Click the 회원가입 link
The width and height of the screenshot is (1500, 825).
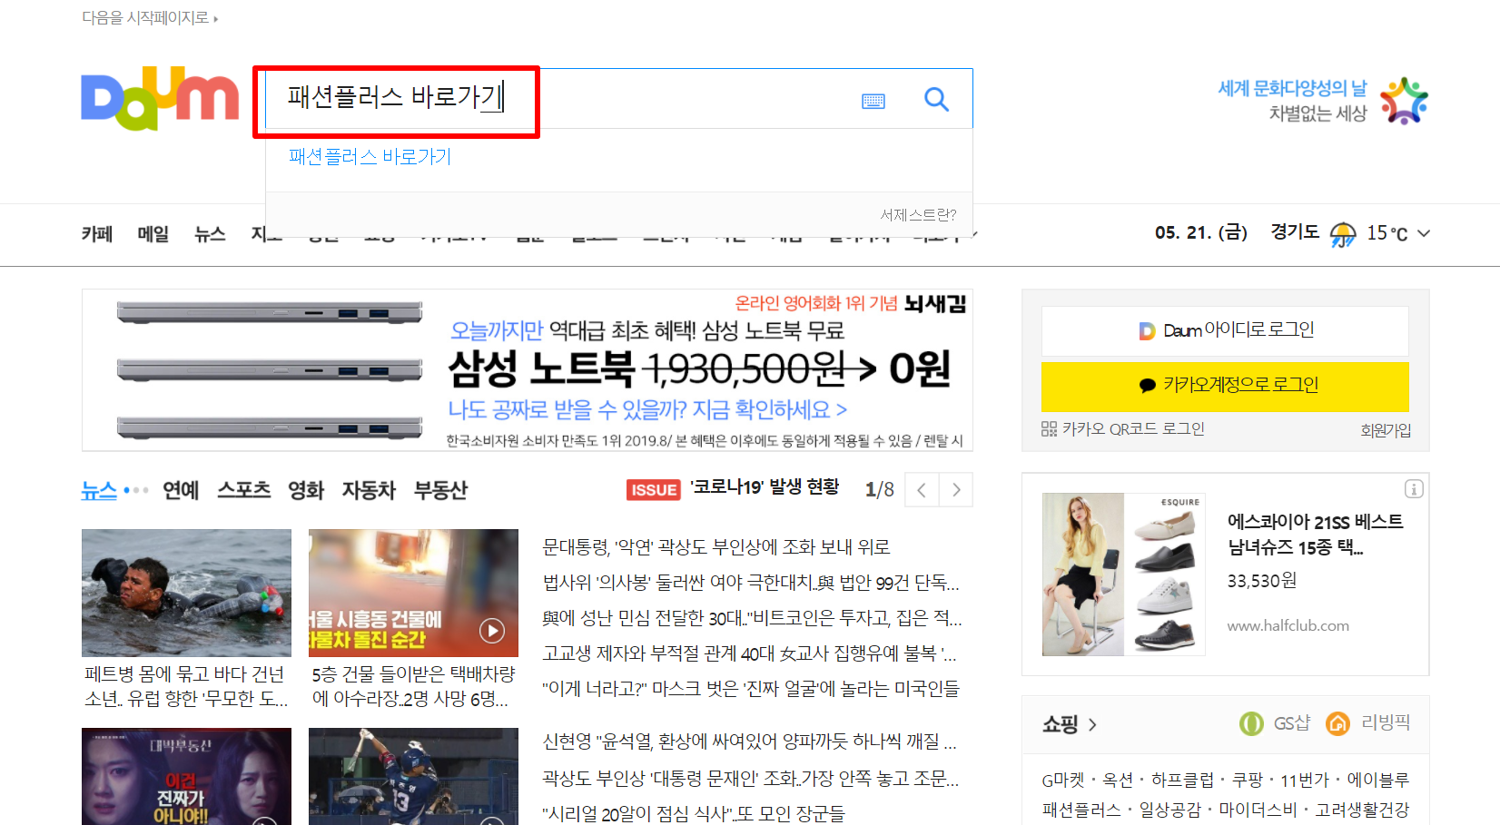tap(1386, 430)
